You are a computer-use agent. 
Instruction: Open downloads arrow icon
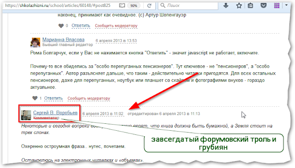226,6
